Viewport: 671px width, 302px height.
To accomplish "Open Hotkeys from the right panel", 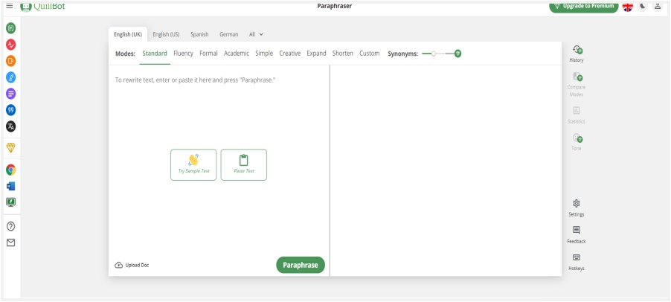I will coord(577,261).
